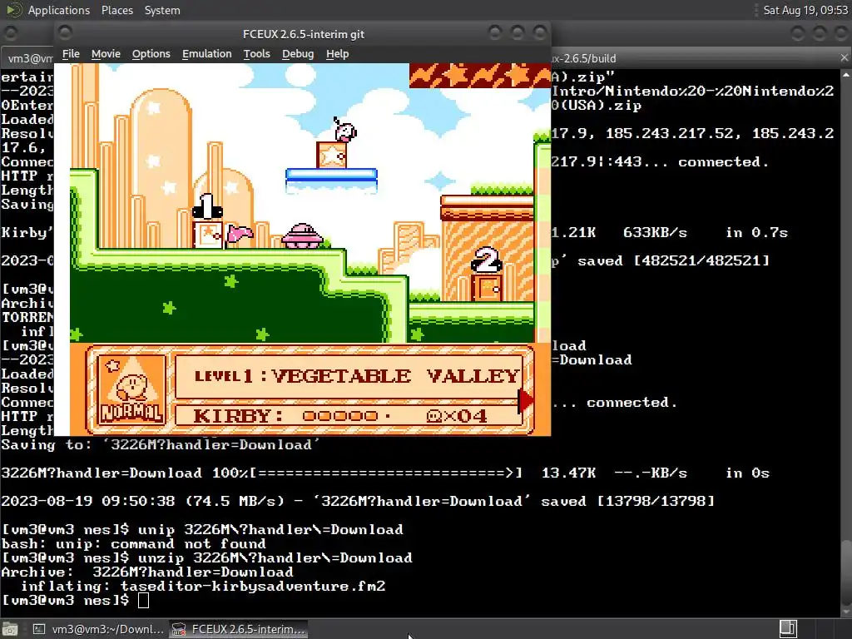This screenshot has height=639, width=852.
Task: Select the vm3@vm terminal tab
Action: (30, 58)
